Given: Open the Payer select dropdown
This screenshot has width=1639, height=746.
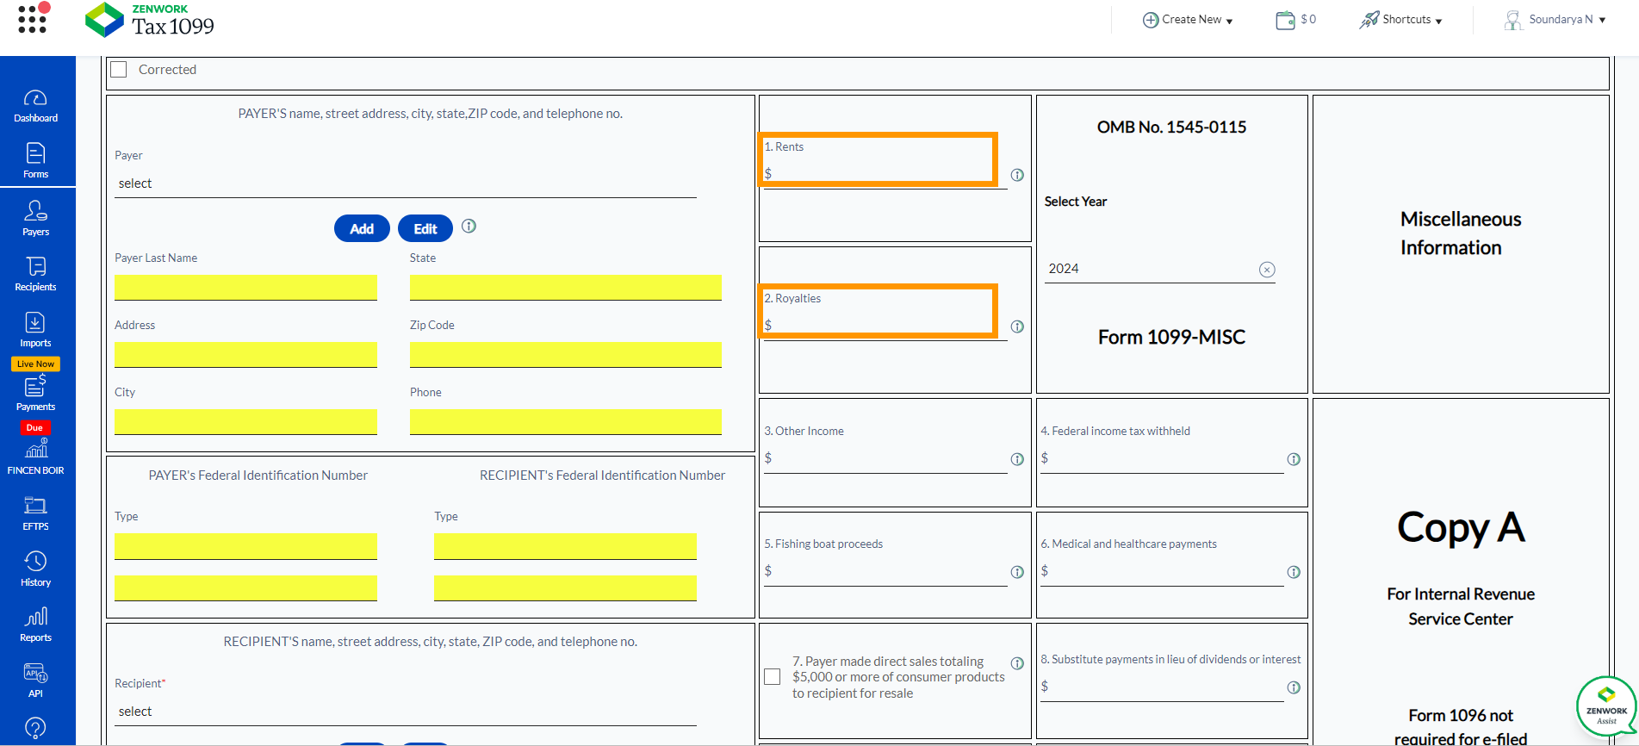Looking at the screenshot, I should [406, 183].
